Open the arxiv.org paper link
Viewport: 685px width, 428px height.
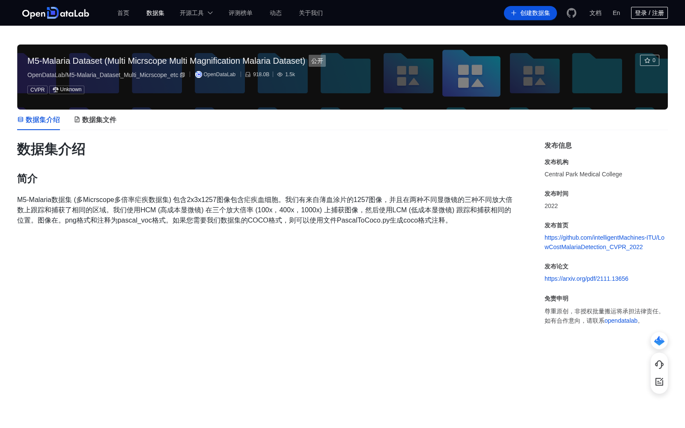[587, 279]
